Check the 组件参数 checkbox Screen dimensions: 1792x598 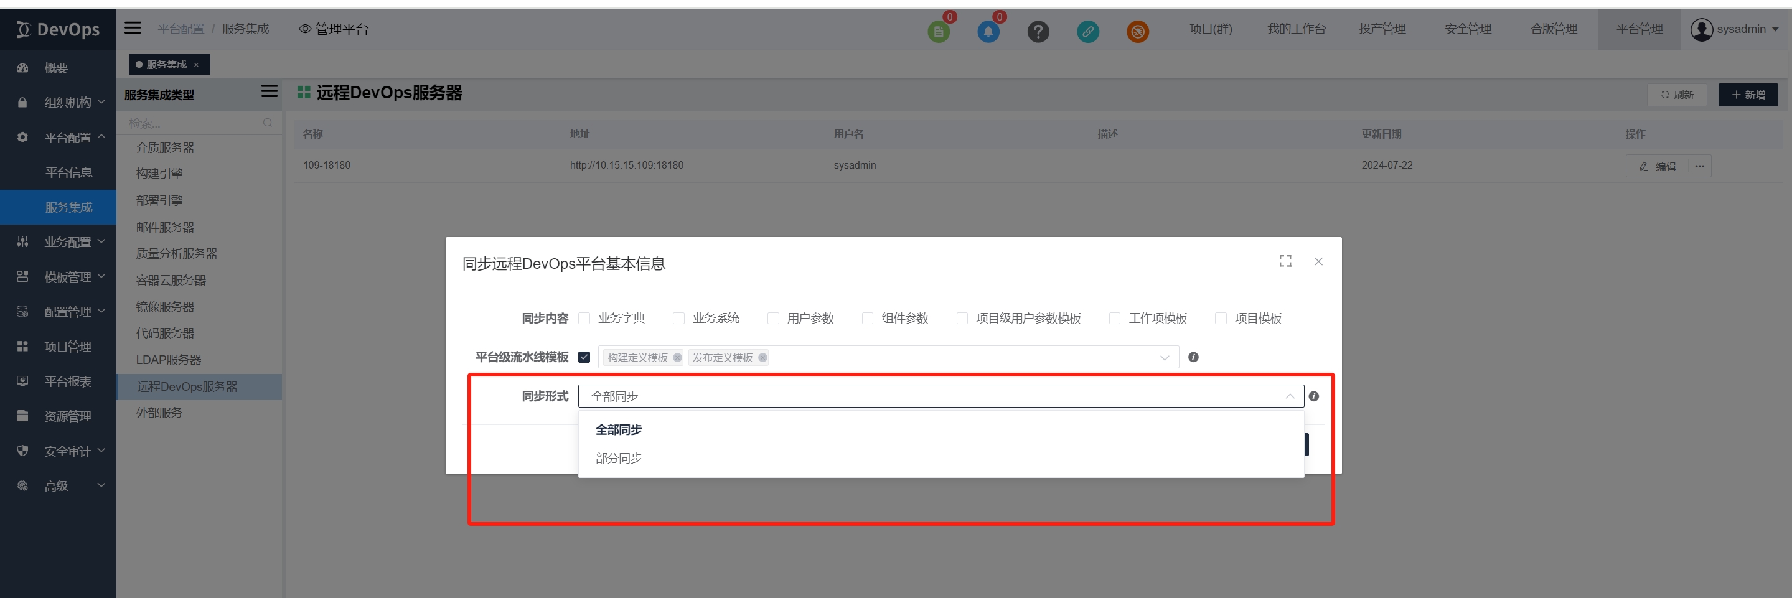click(x=868, y=319)
